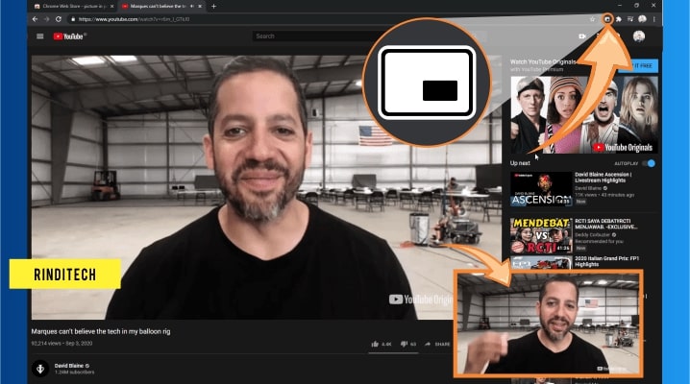Close the Chrome Web Store tab
The image size is (690, 384).
(x=112, y=6)
